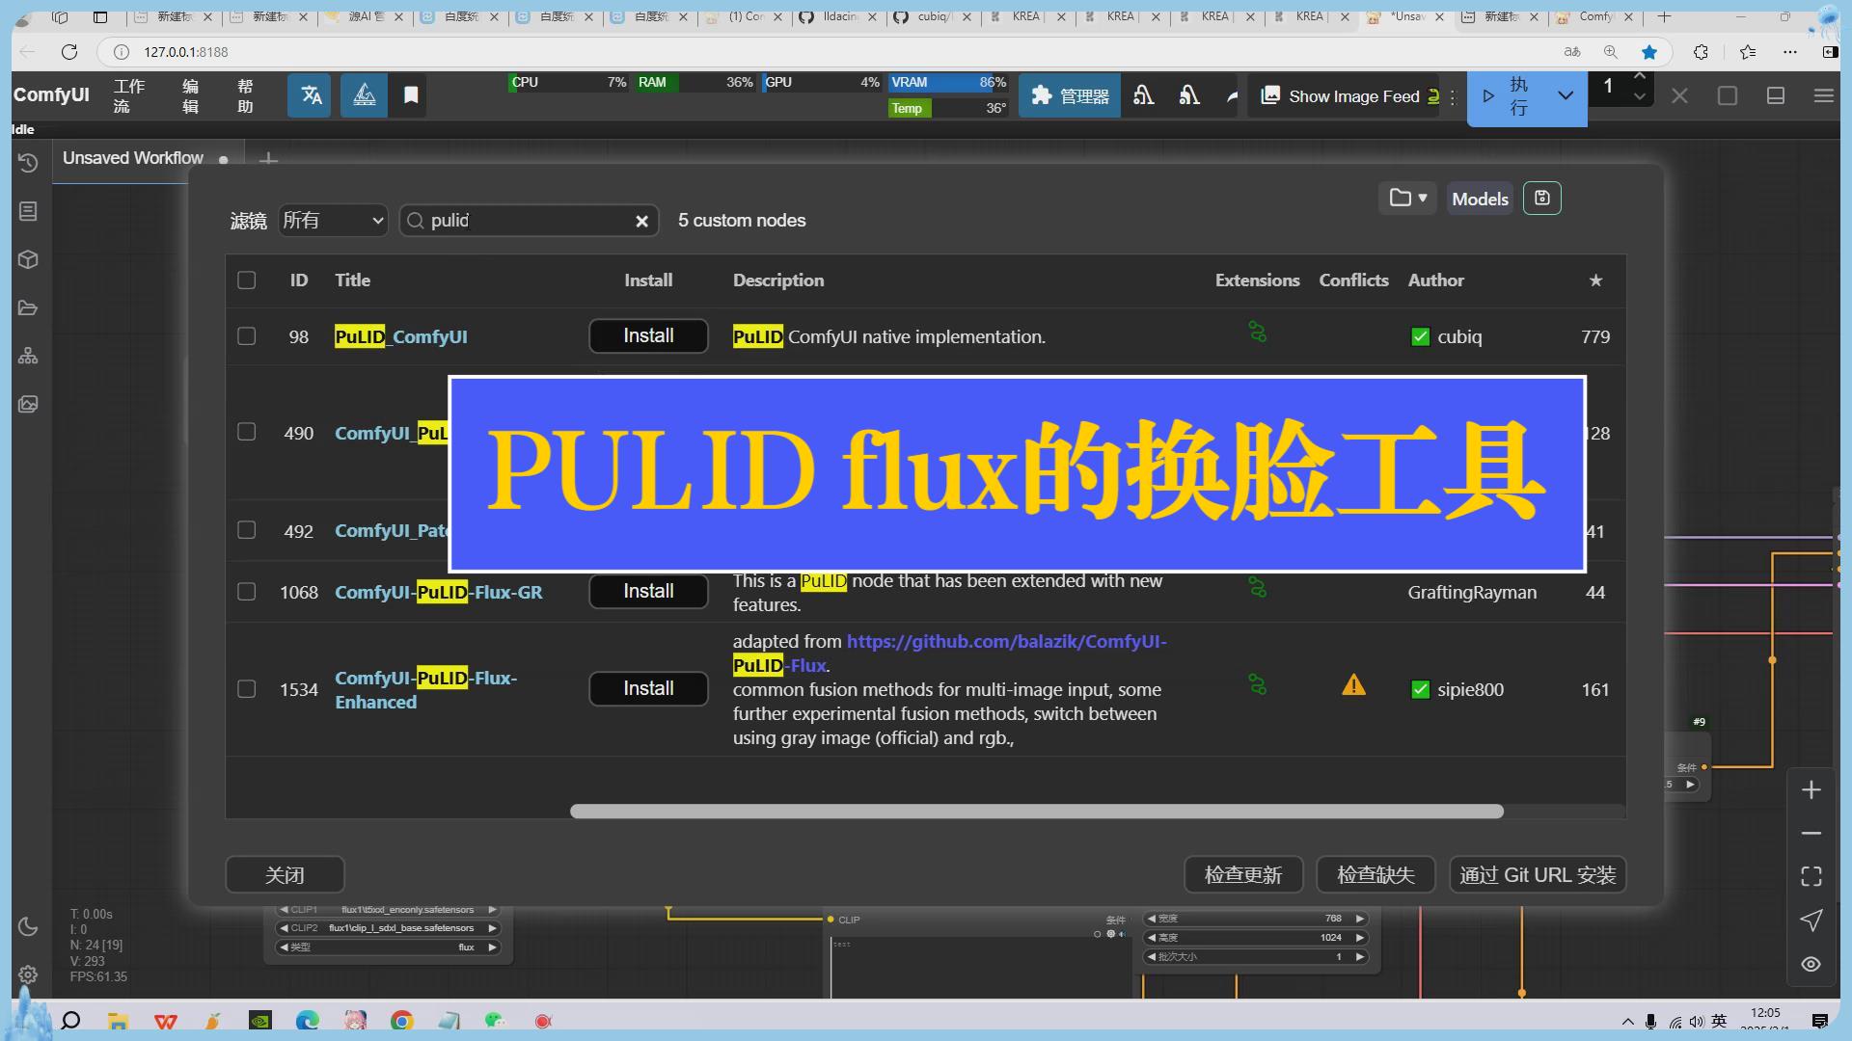This screenshot has height=1041, width=1852.
Task: Toggle the bottom panel layout icon
Action: tap(1775, 95)
